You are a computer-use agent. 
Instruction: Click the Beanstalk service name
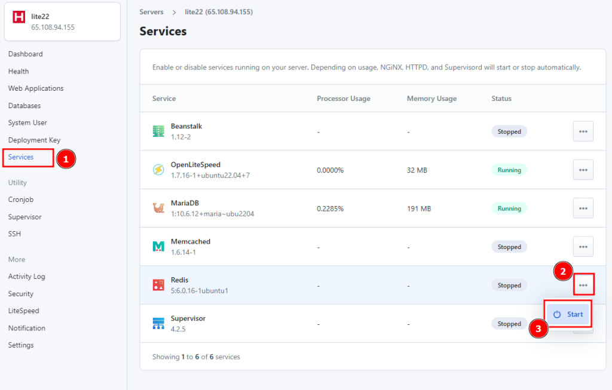coord(186,127)
